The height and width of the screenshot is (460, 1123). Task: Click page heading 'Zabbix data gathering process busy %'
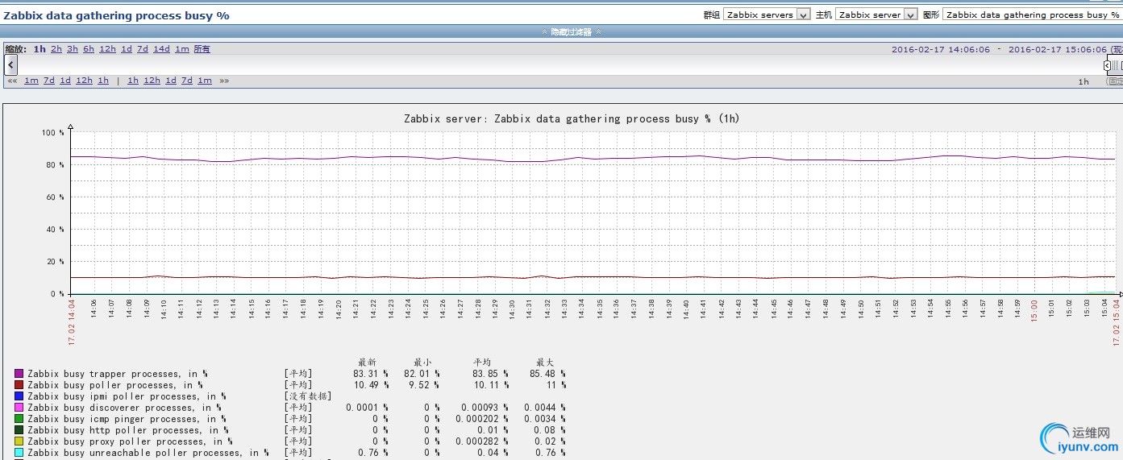point(117,15)
